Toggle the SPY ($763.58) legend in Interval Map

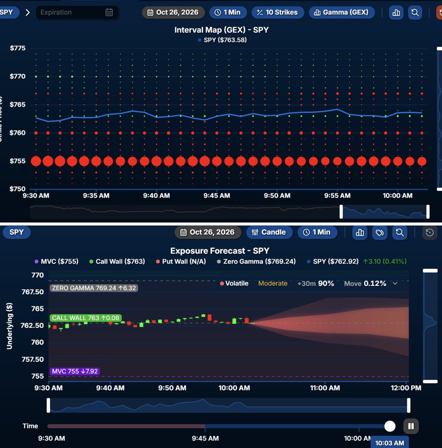pyautogui.click(x=222, y=40)
